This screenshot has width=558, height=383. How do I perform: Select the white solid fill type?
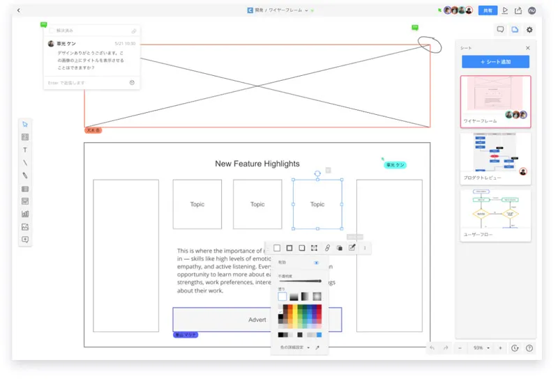[282, 297]
